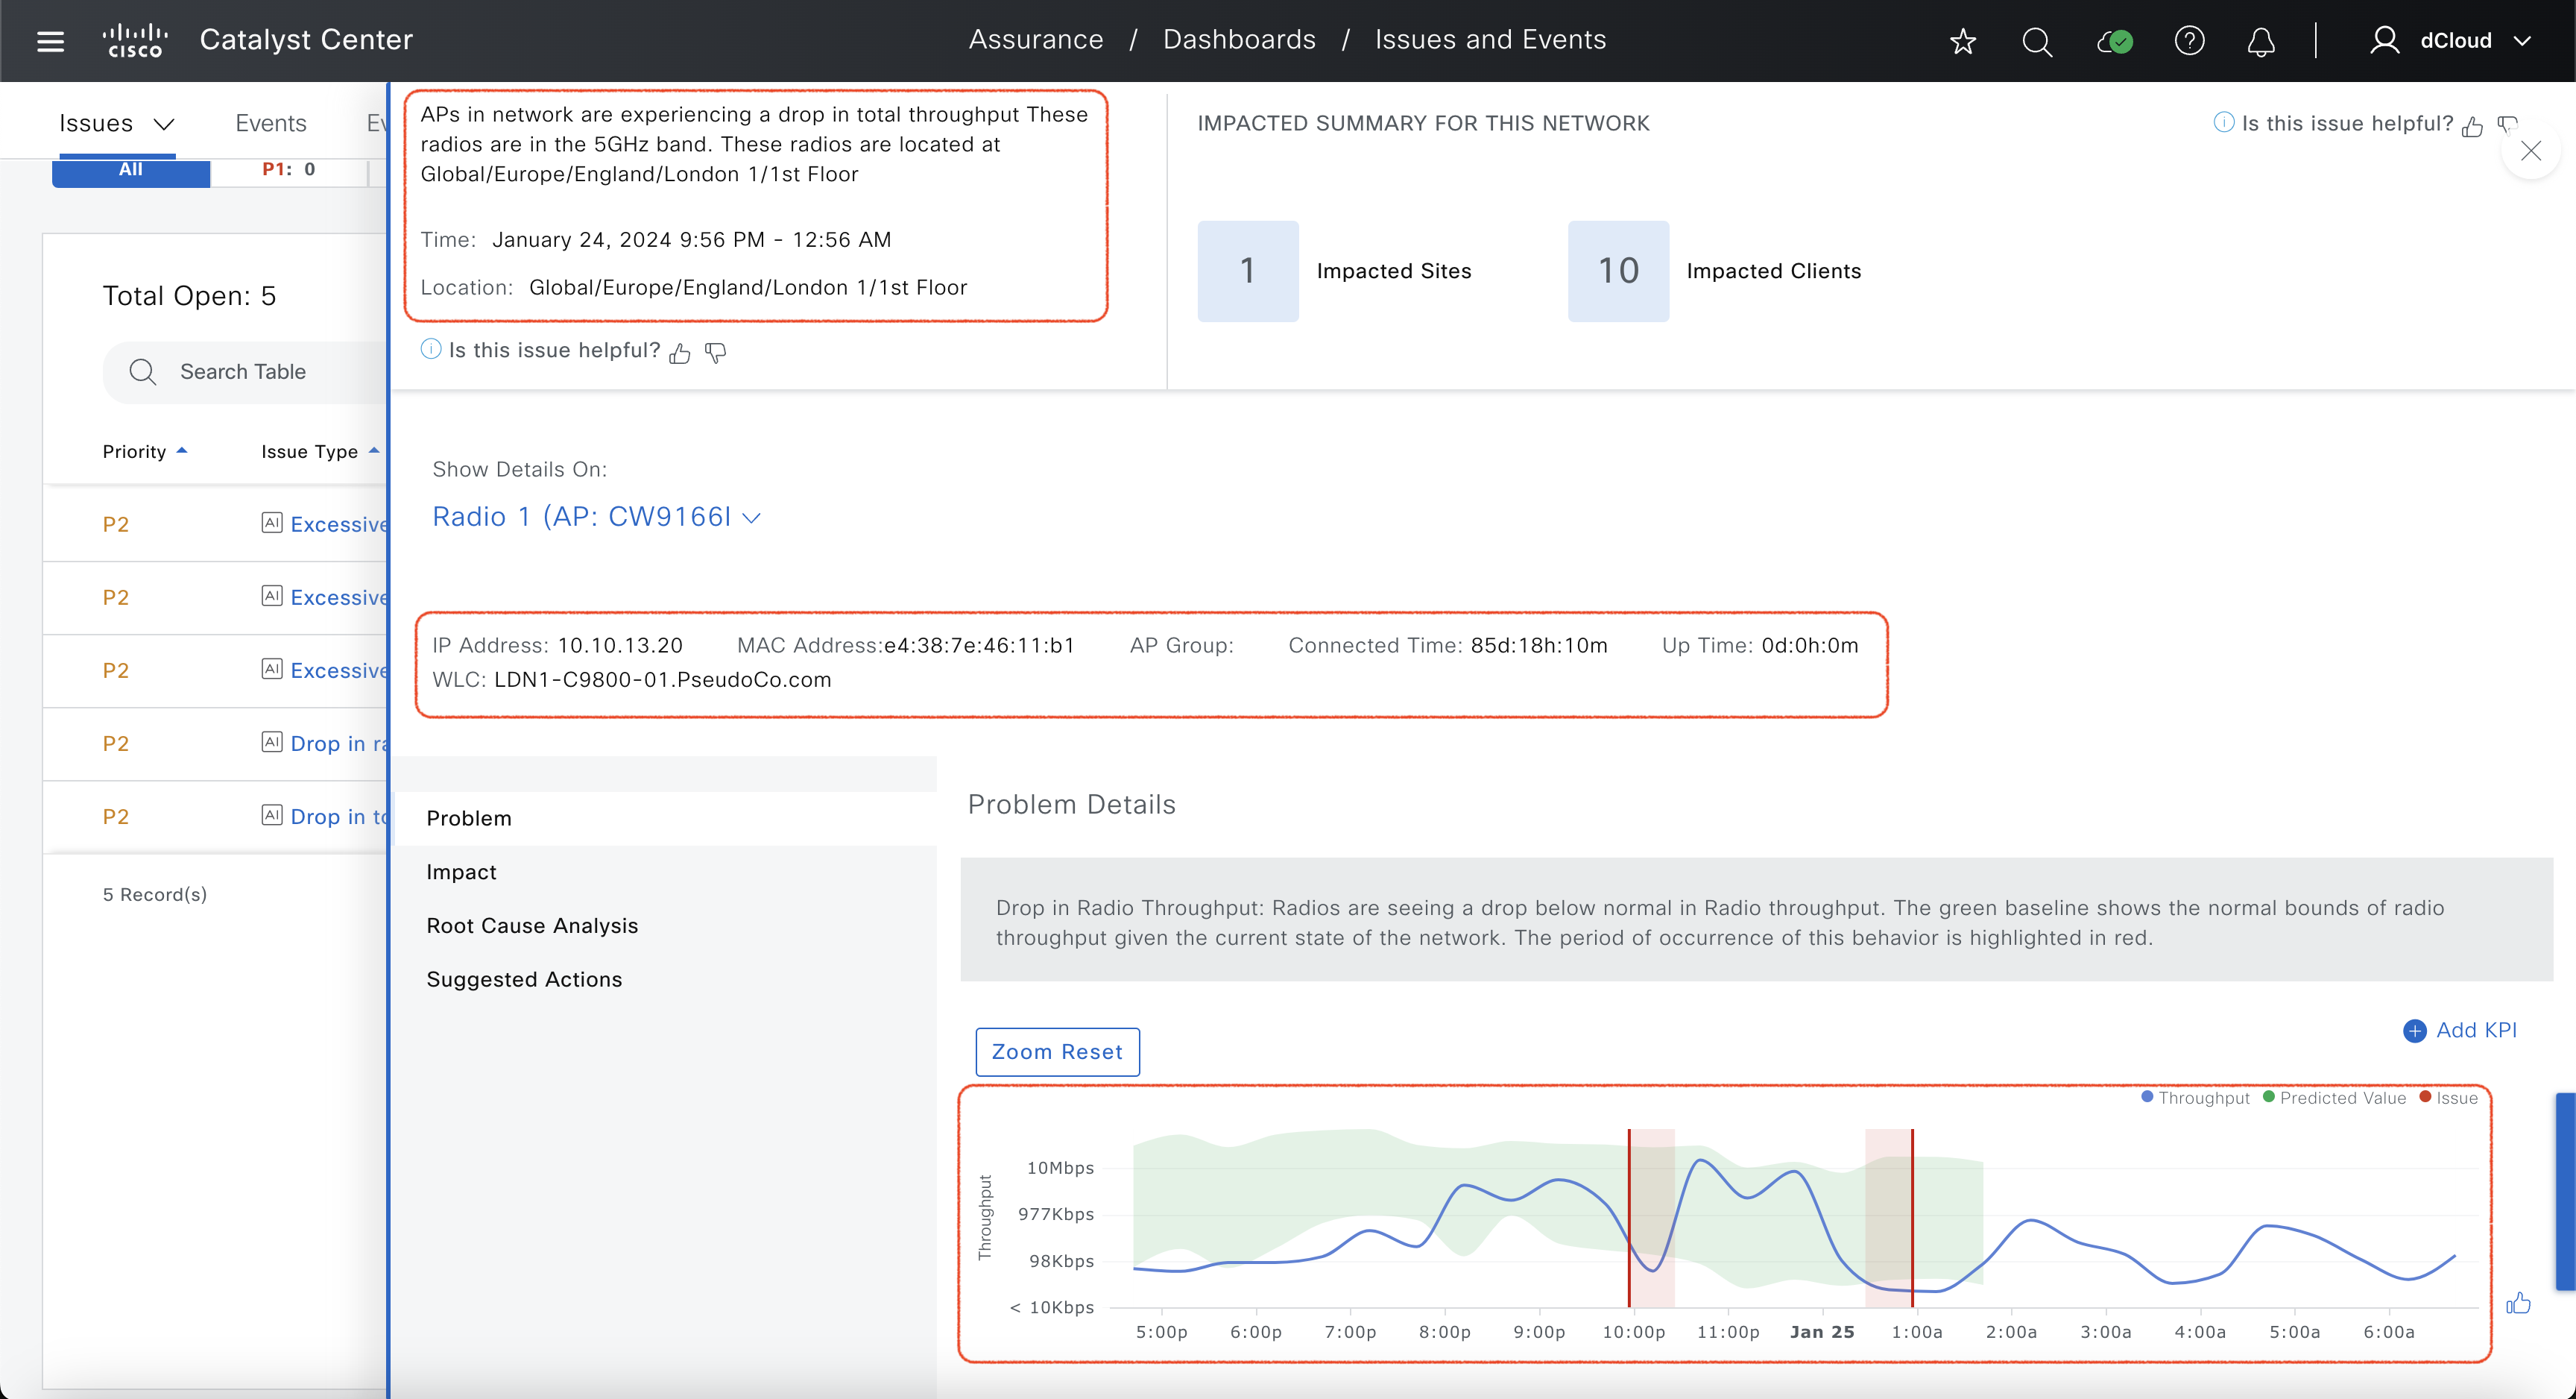Click AI badge on third Excessive issue row
Image resolution: width=2576 pixels, height=1399 pixels.
coord(272,668)
